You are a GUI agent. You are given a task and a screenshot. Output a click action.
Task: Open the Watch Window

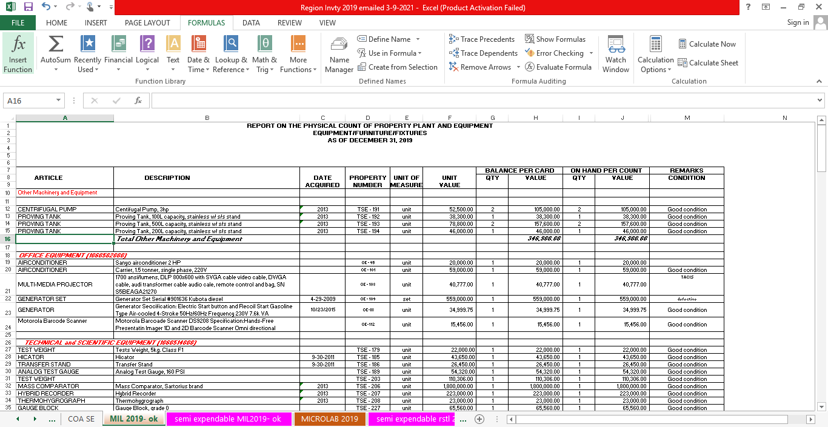point(616,55)
